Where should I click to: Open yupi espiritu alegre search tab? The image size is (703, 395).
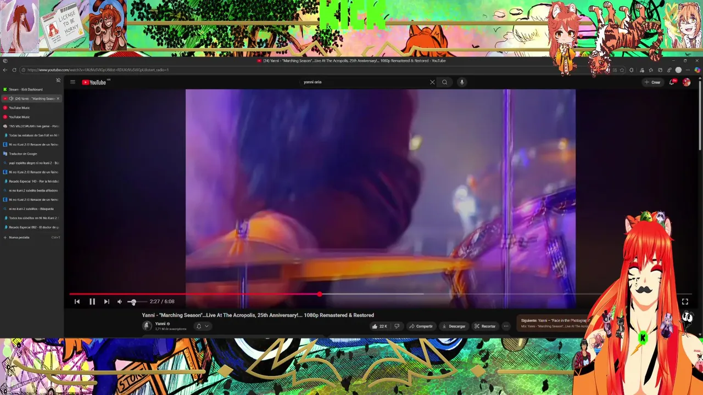point(31,163)
